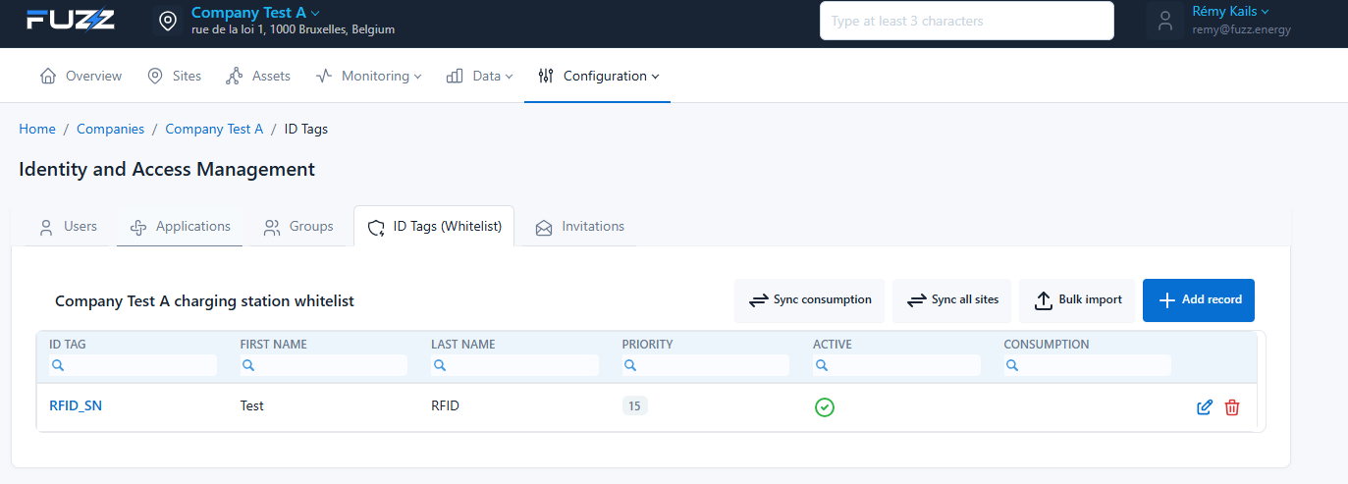Image resolution: width=1348 pixels, height=484 pixels.
Task: Click the search icon in CONSUMPTION filter
Action: coord(1012,365)
